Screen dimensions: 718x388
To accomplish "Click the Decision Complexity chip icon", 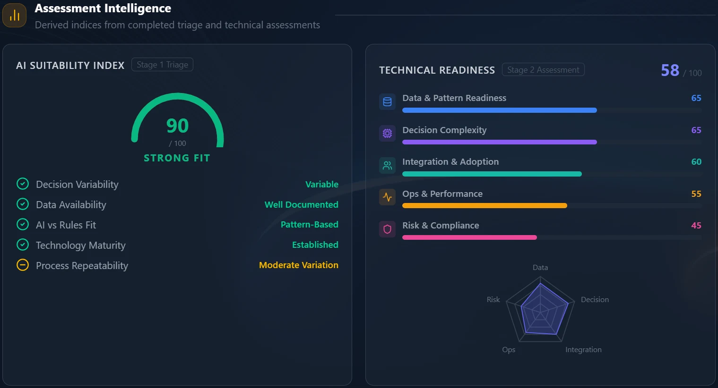I will 387,134.
